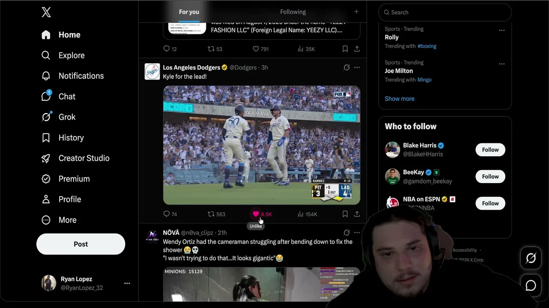
Task: Open the Ryan Lopez account avatar
Action: 48,283
